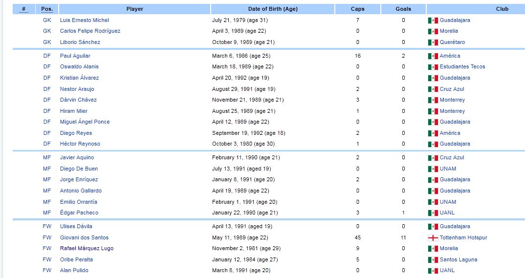
Task: Open the Héctor Reynoso player link
Action: pyautogui.click(x=80, y=144)
